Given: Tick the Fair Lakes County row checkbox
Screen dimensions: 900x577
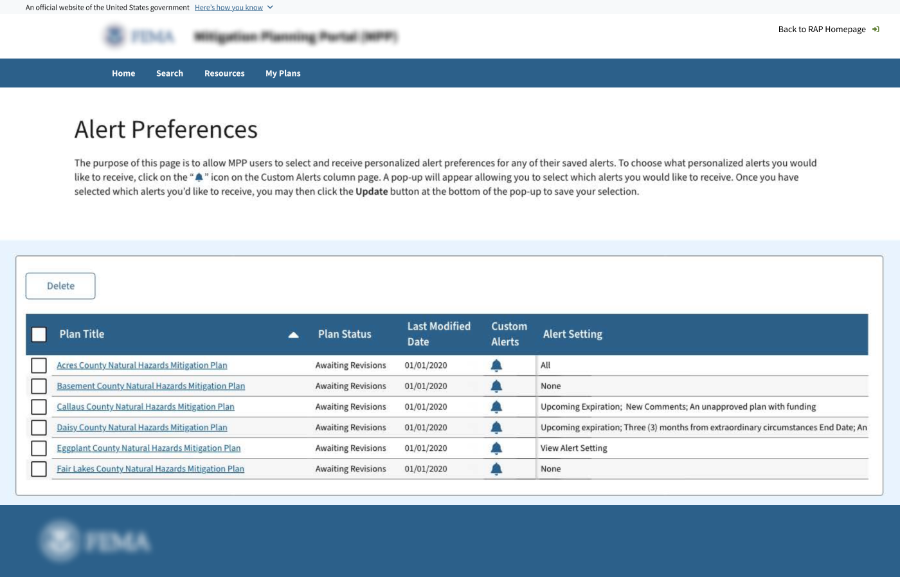Looking at the screenshot, I should [39, 469].
